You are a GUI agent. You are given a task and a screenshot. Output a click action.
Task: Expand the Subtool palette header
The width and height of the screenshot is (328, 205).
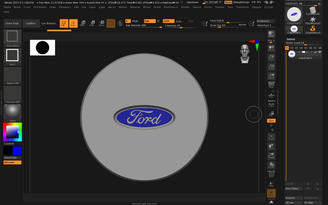[290, 39]
